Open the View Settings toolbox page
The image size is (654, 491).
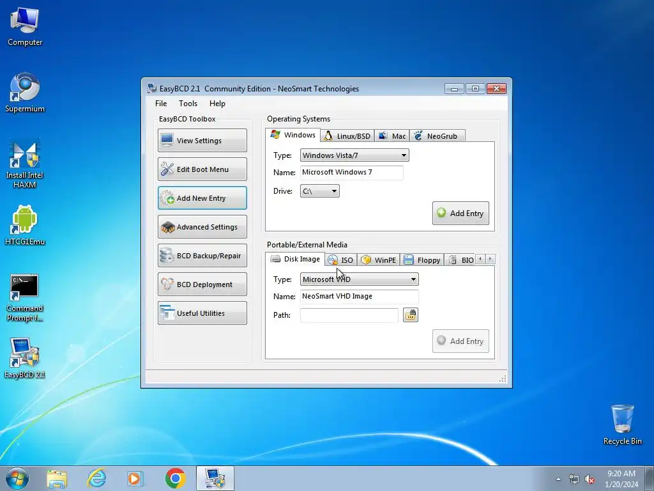(x=202, y=140)
